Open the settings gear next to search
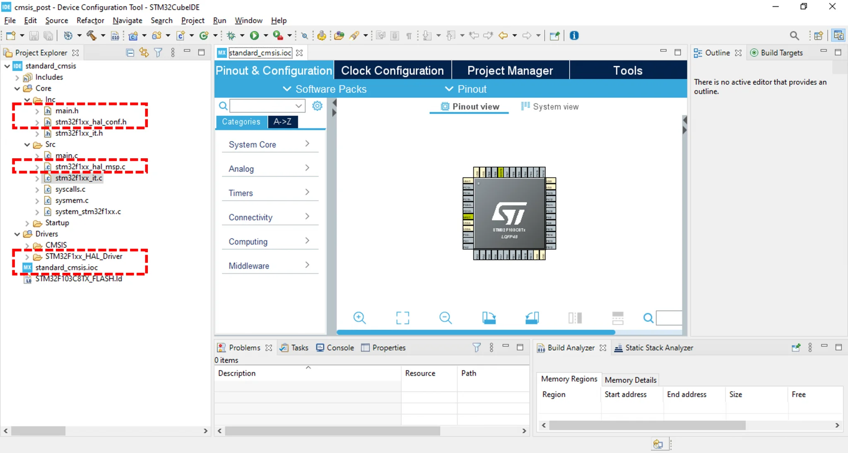Viewport: 848px width, 453px height. [317, 106]
